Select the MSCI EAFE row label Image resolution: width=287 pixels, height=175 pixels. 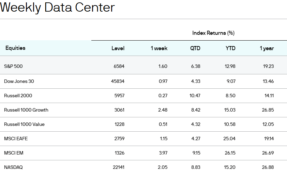click(15, 138)
